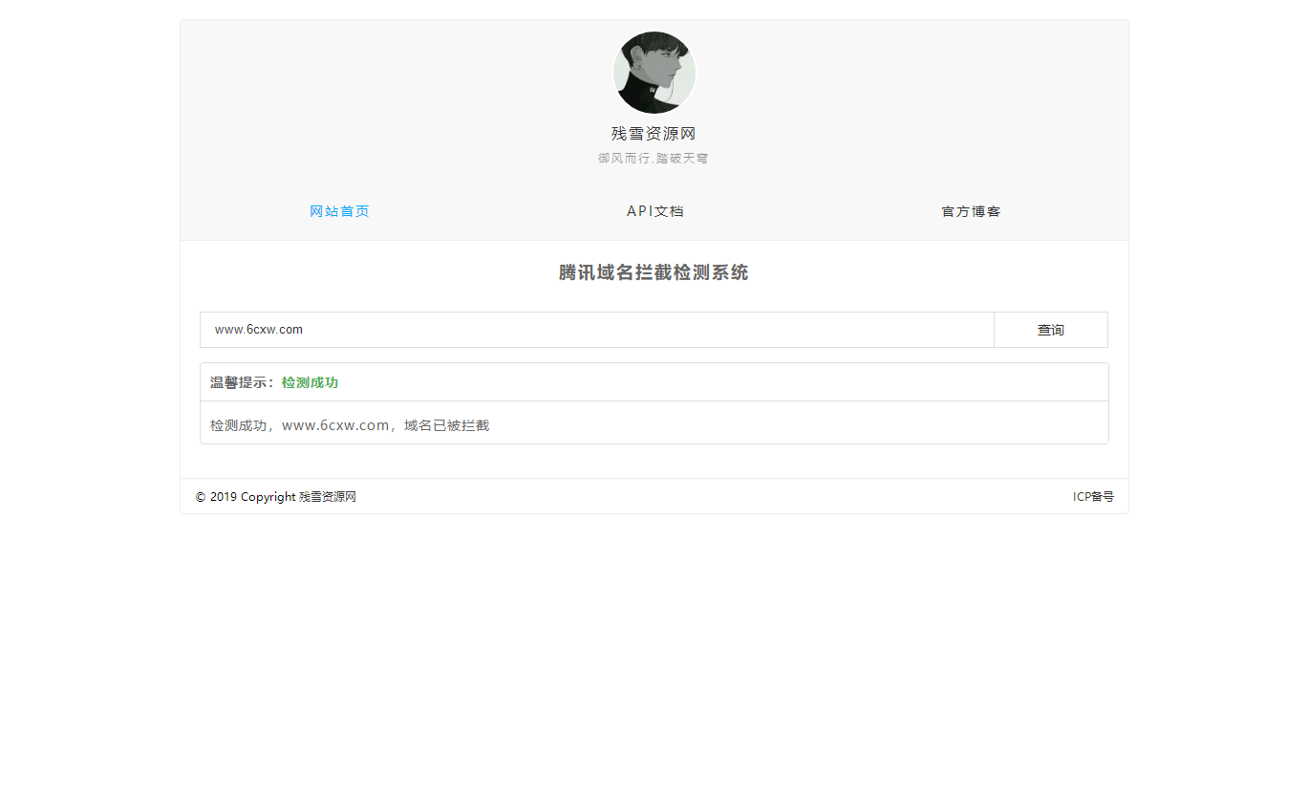Click the slogan 御风而行,踏破天穹

coord(654,159)
